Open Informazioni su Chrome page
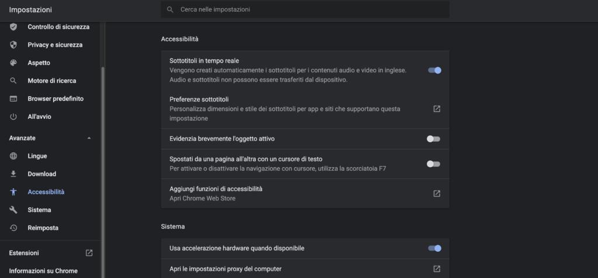 [43, 271]
